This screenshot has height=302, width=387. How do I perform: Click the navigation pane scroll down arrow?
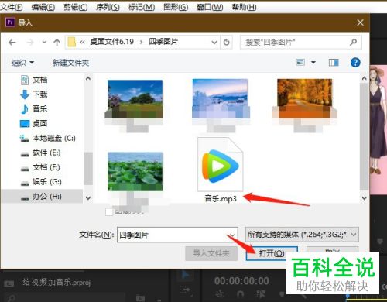(88, 198)
